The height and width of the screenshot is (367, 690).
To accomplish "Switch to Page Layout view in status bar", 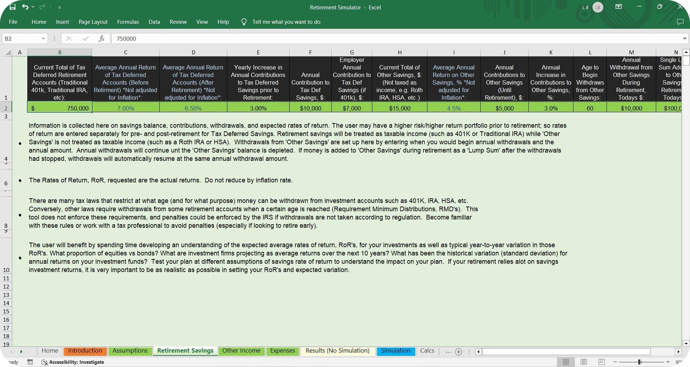I will coord(583,362).
